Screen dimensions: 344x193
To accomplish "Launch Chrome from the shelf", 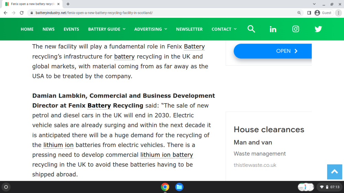I will [165, 187].
